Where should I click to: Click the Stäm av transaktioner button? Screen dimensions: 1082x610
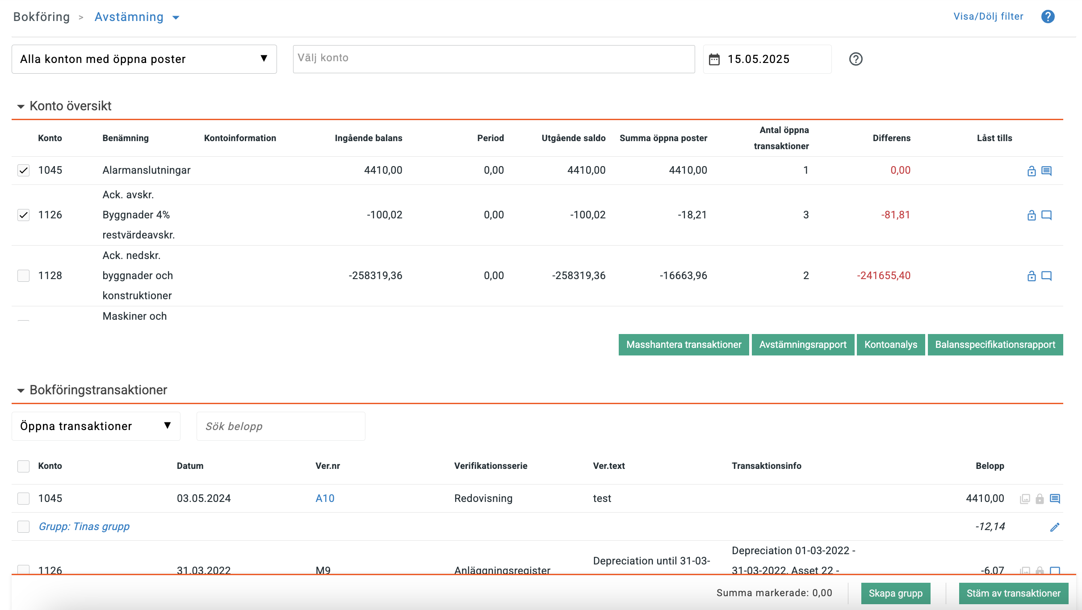pos(1013,593)
